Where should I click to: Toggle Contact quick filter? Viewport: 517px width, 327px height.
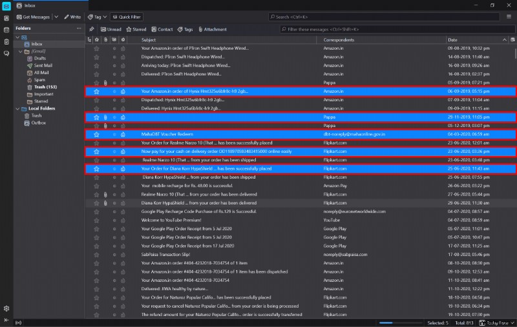(x=162, y=29)
